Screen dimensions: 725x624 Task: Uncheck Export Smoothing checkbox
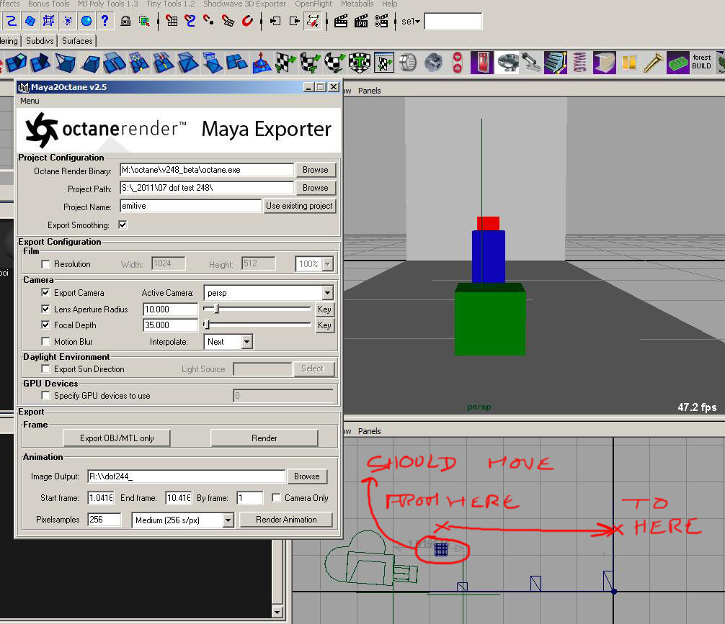123,225
